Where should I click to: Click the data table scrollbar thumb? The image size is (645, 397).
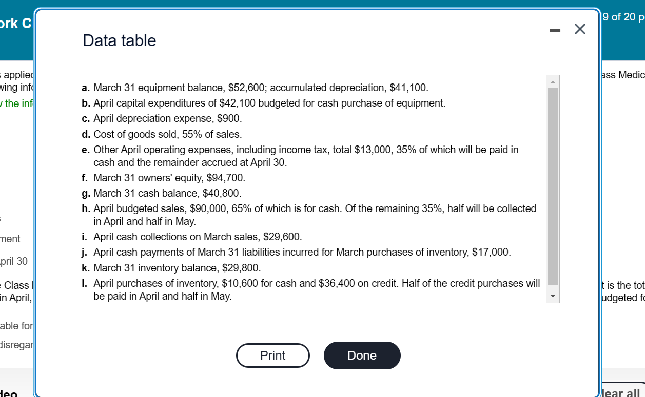click(x=553, y=186)
